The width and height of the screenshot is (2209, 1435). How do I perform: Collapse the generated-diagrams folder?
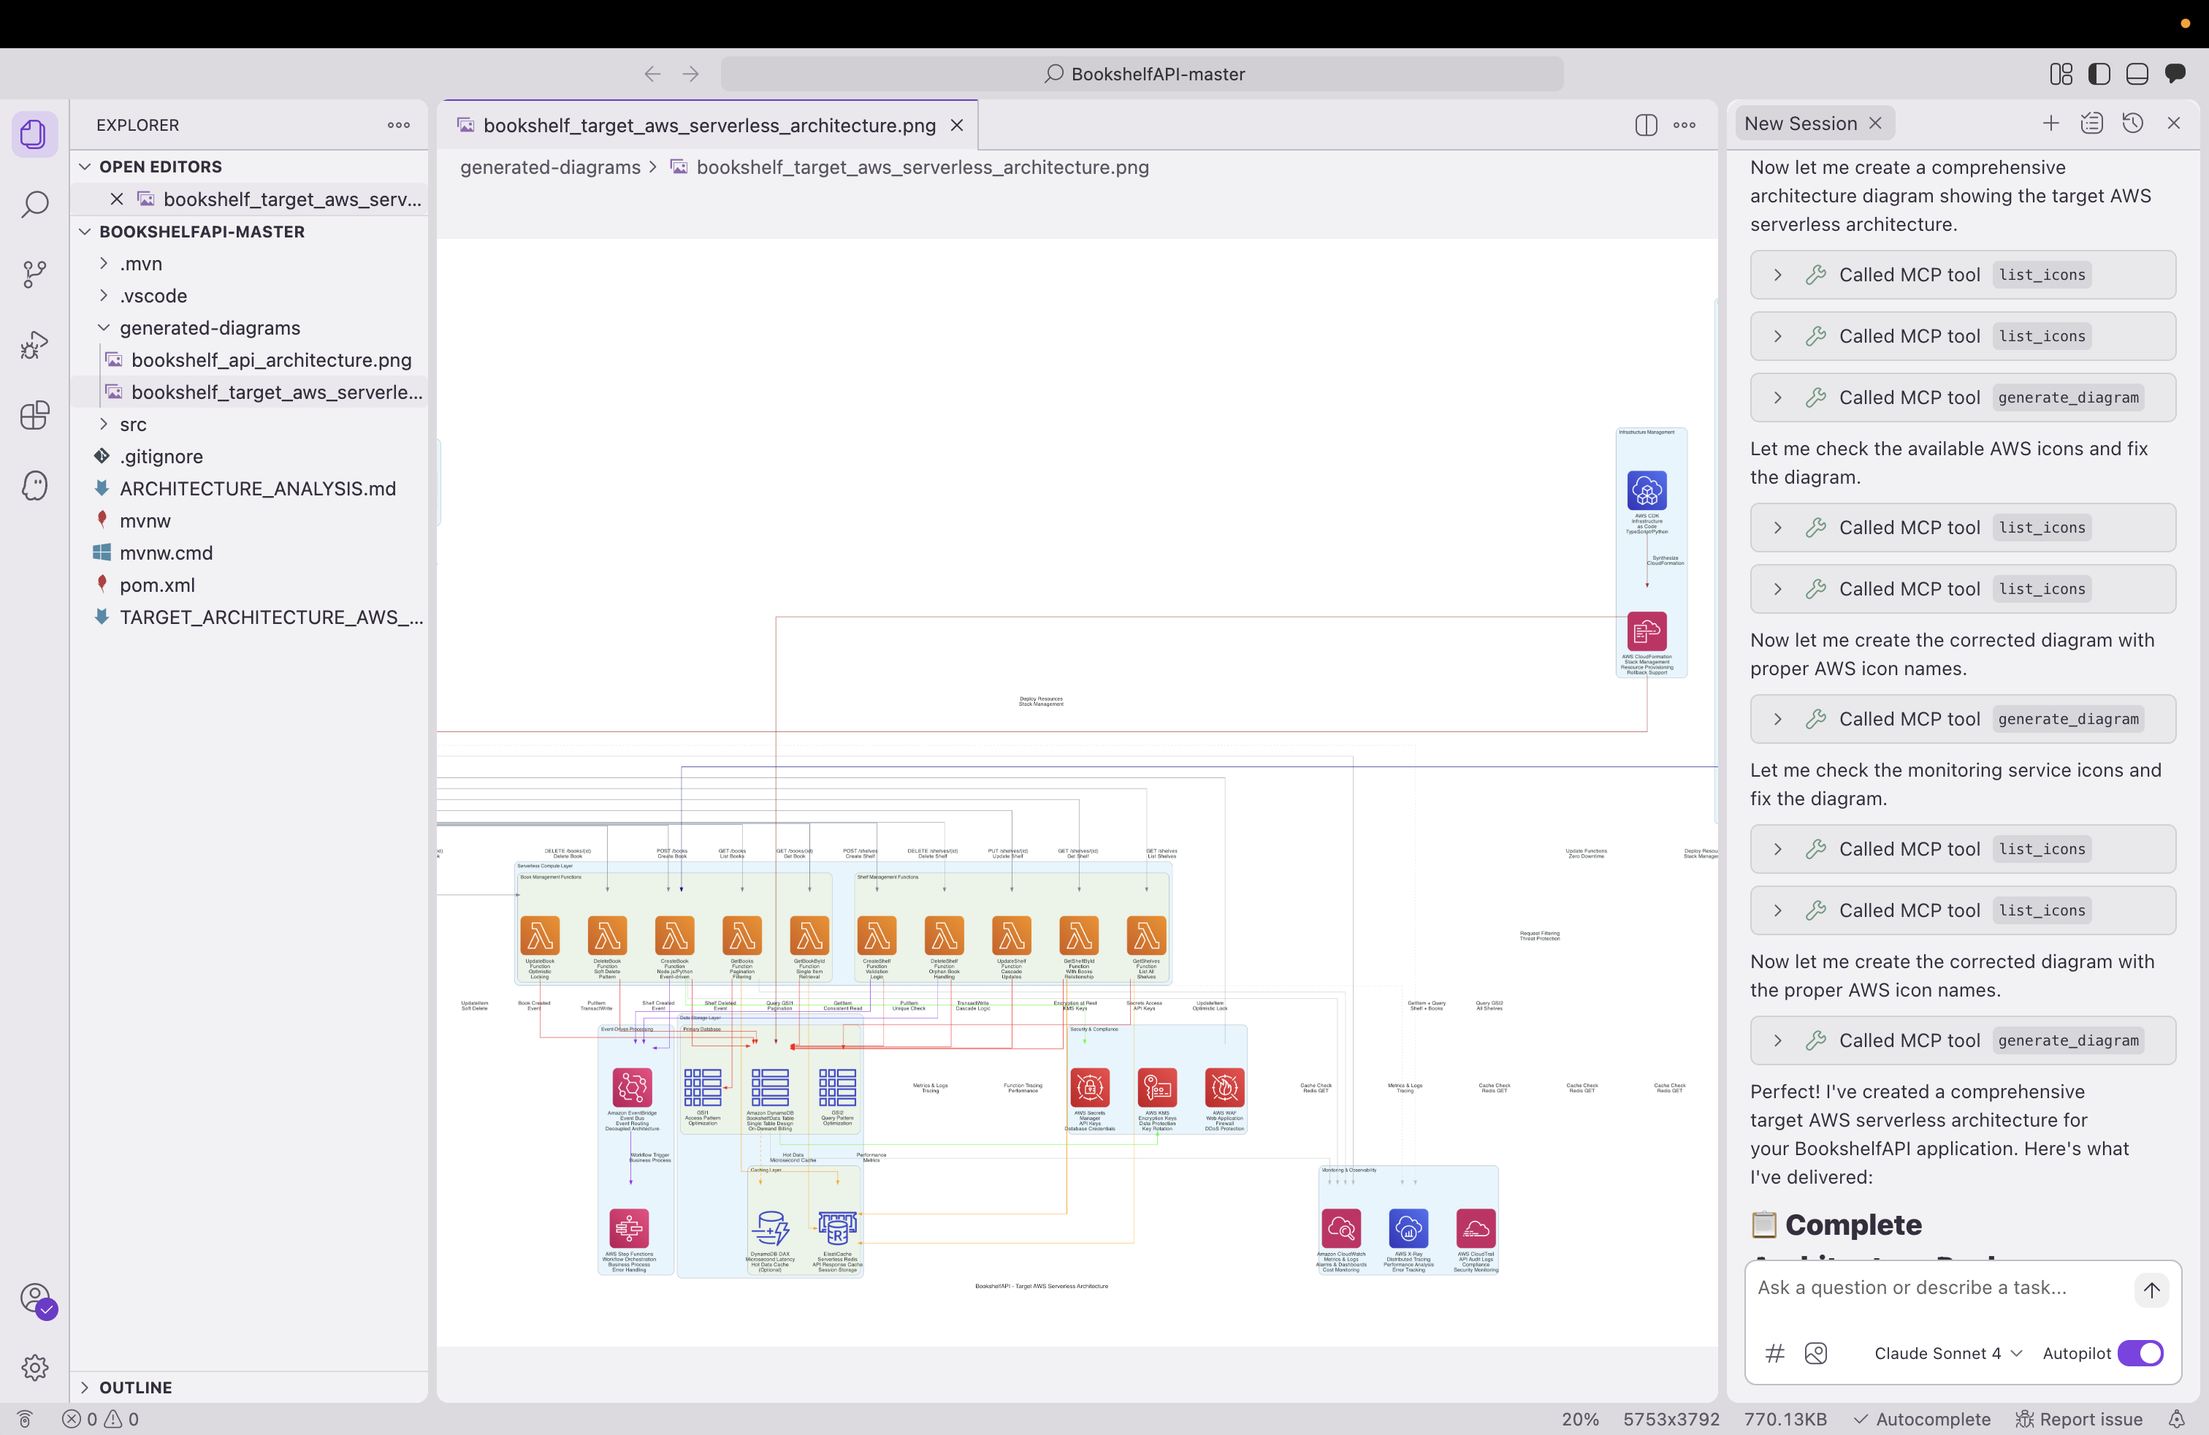tap(209, 327)
